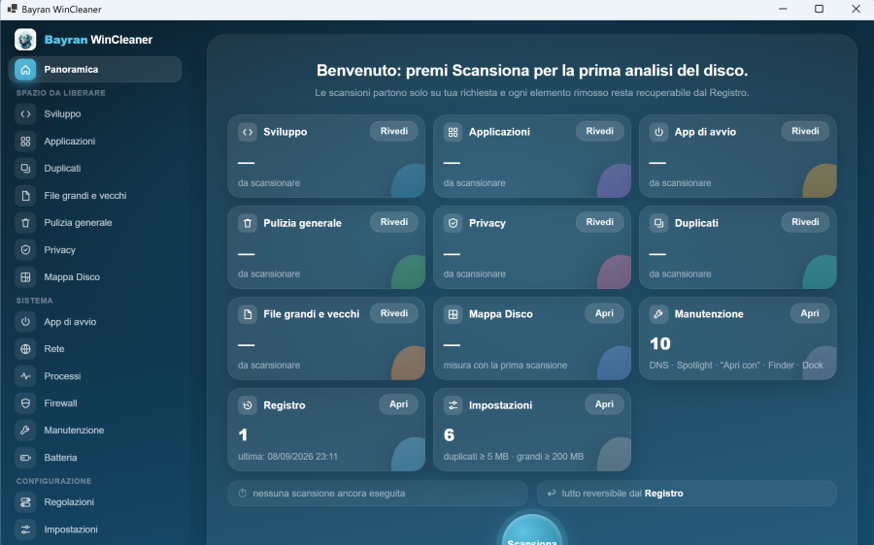Click Rivedi on the App di avvio card
Image resolution: width=874 pixels, height=545 pixels.
[x=805, y=131]
